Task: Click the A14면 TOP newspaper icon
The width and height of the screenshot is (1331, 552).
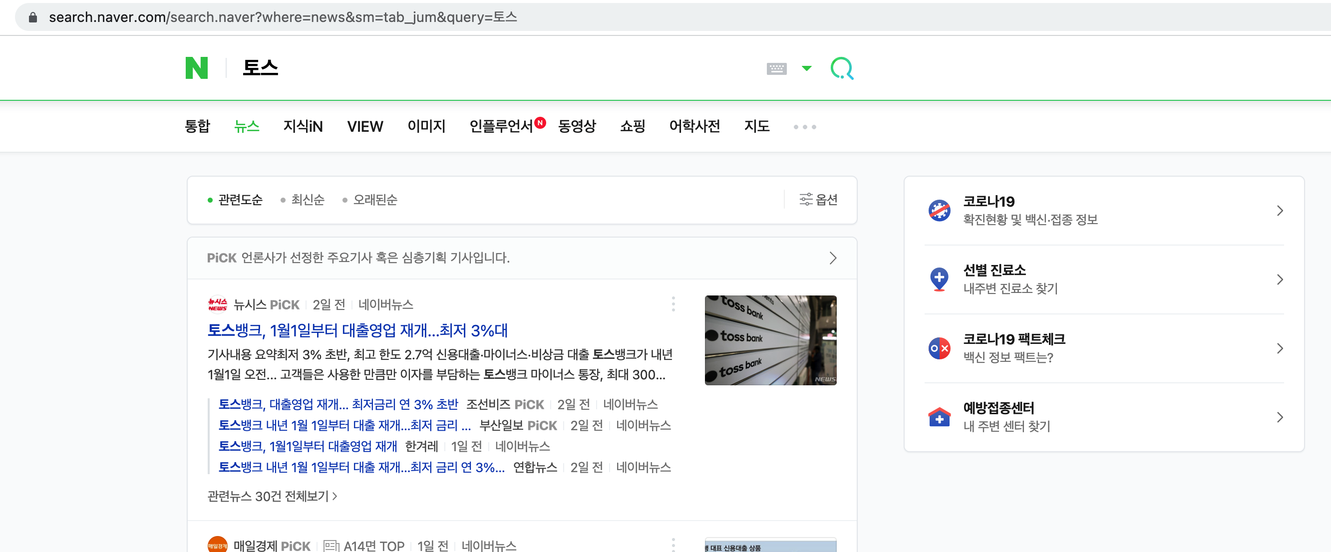Action: [331, 546]
